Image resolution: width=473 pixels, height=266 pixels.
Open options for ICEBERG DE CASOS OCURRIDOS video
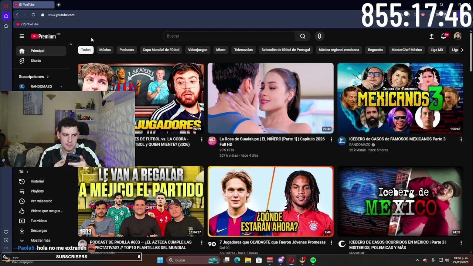pyautogui.click(x=461, y=243)
